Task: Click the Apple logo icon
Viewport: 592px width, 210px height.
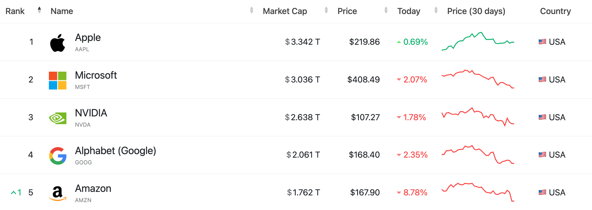Action: 58,43
